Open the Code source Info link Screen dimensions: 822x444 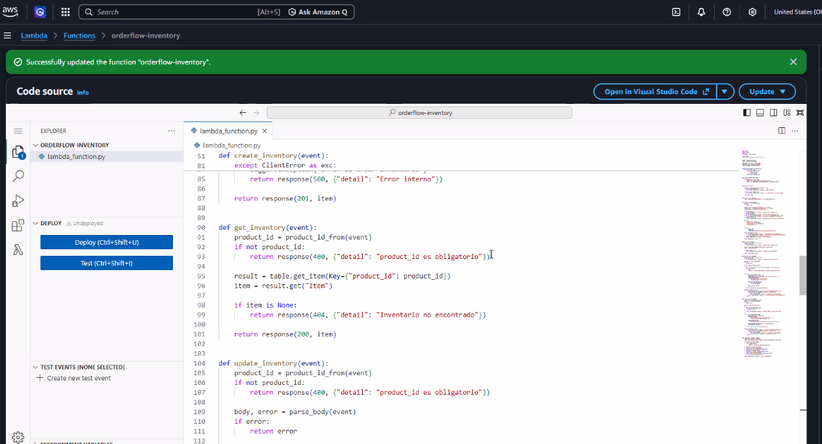tap(83, 93)
